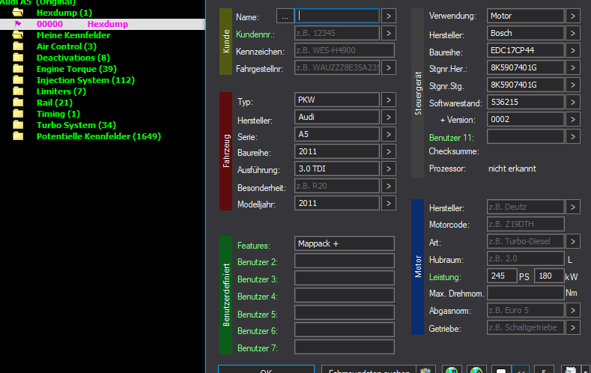
Task: Click the ellipsis button beside Name
Action: [x=285, y=16]
